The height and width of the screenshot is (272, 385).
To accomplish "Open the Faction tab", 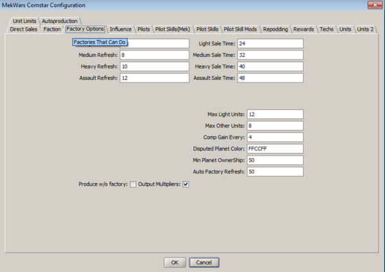I will 52,29.
